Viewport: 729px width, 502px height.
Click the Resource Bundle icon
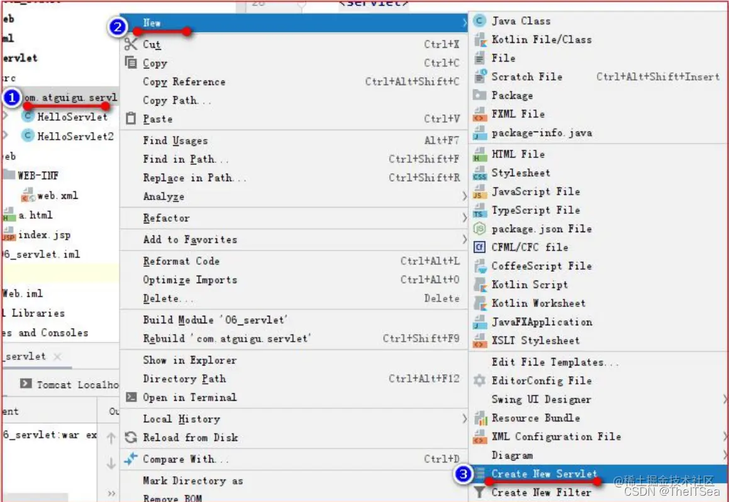[479, 418]
